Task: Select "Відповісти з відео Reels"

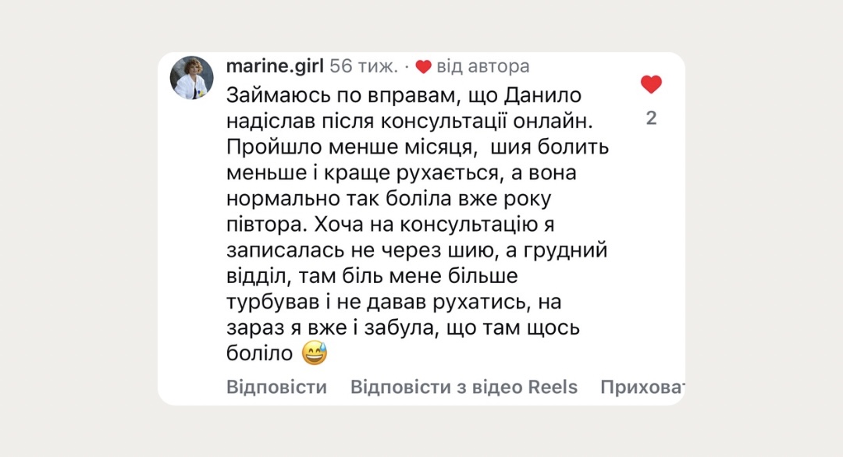Action: (x=464, y=387)
